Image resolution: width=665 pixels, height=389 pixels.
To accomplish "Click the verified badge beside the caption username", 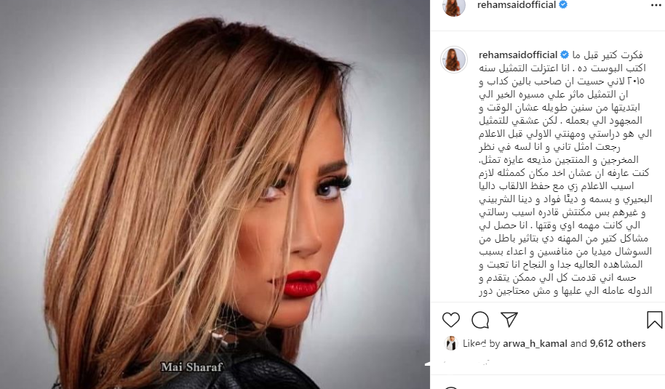I will tap(565, 55).
